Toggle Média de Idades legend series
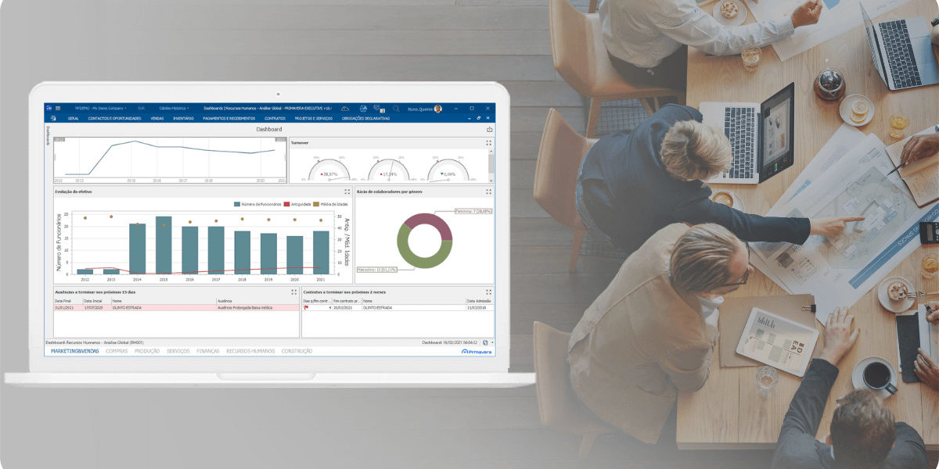This screenshot has height=469, width=939. click(x=332, y=204)
